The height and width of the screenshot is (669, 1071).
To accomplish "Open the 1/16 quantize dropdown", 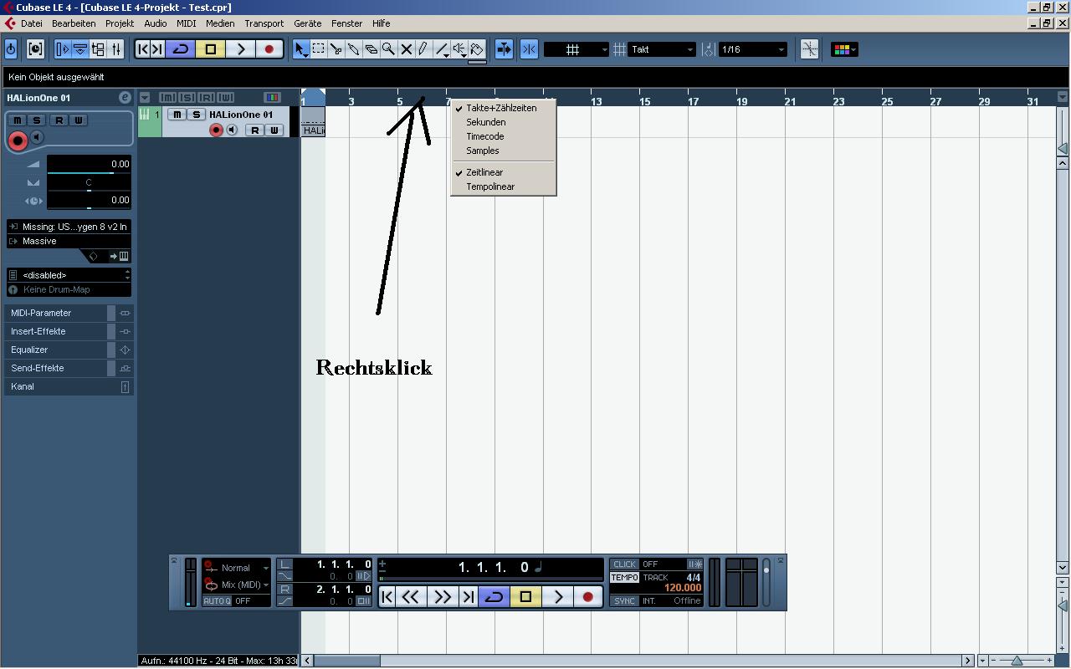I will point(753,49).
